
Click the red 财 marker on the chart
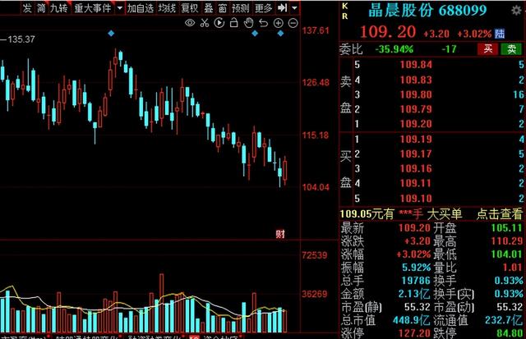280,234
